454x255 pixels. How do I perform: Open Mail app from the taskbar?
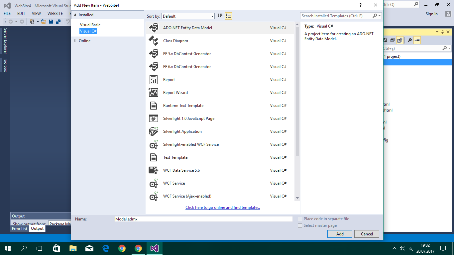tap(89, 248)
